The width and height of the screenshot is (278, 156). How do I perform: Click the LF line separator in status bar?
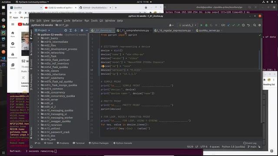click(197, 147)
